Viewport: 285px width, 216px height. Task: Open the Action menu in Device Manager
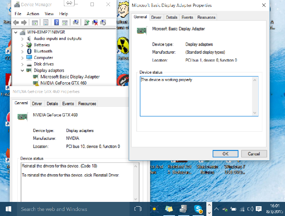(x=33, y=14)
